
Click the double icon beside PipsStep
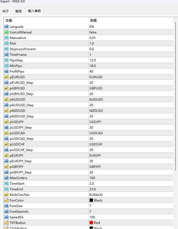pyautogui.click(x=6, y=60)
